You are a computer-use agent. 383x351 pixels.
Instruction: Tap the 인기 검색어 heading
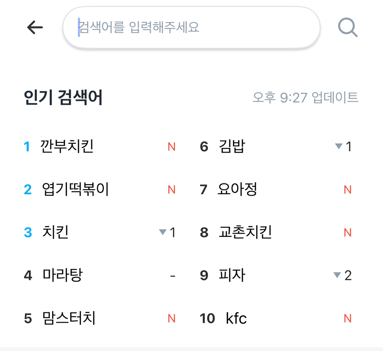pos(63,98)
